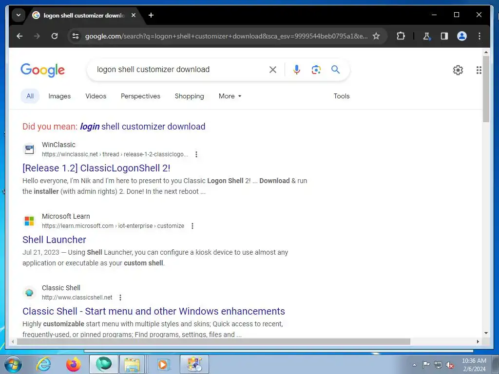Screen dimensions: 499x374
Task: Switch to Perspectives results
Action: tap(140, 96)
